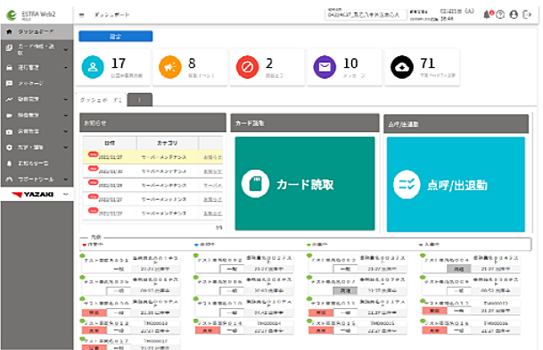
Task: Click the blue button above the stat cards
Action: pyautogui.click(x=116, y=36)
